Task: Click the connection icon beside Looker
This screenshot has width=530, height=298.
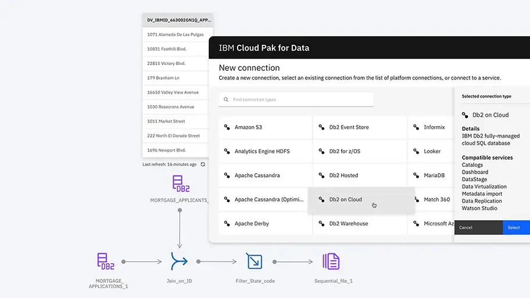Action: pos(416,151)
